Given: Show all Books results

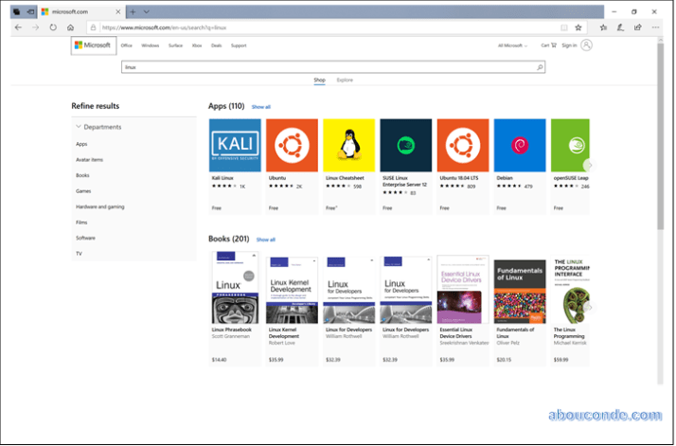Looking at the screenshot, I should coord(266,240).
